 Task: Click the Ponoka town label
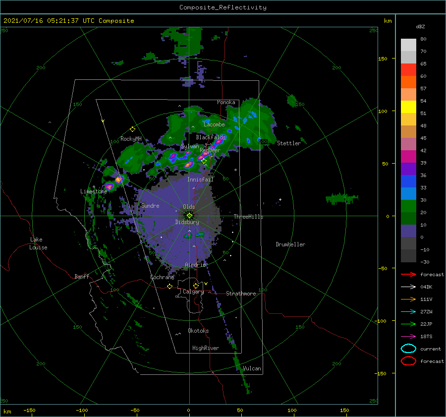(x=226, y=102)
